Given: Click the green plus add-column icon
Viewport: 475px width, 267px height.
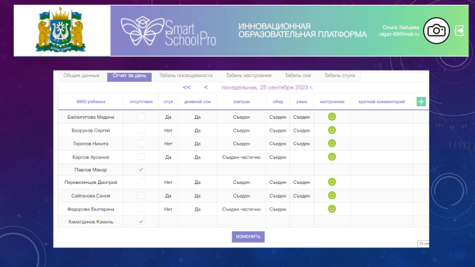Looking at the screenshot, I should 421,102.
